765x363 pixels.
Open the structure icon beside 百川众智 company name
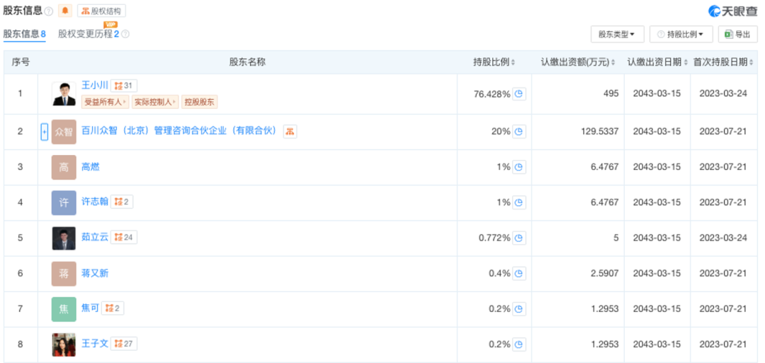tap(290, 131)
